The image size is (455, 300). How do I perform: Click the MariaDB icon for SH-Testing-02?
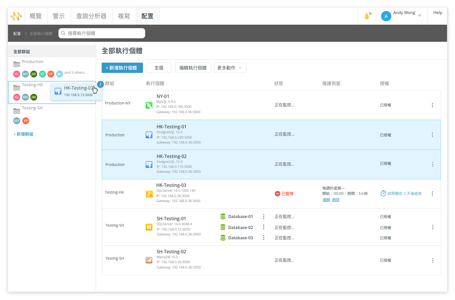point(149,260)
